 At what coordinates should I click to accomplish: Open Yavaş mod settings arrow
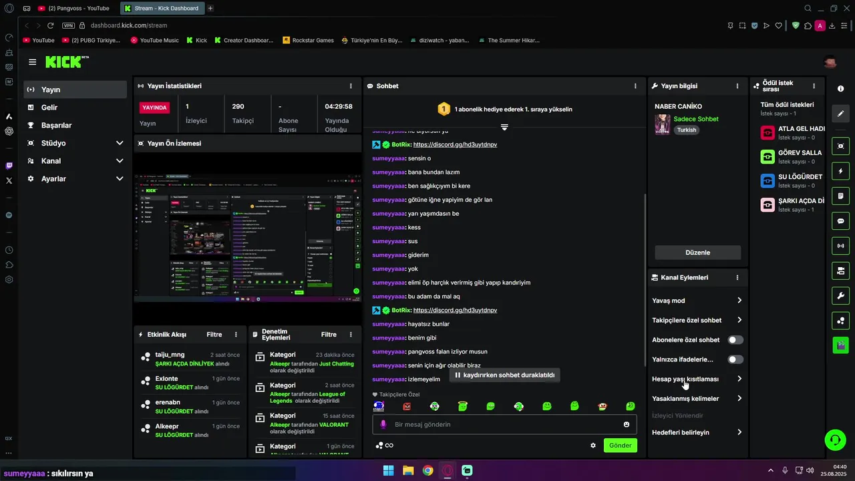739,301
